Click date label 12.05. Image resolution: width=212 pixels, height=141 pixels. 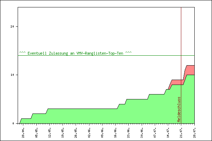click(x=49, y=133)
